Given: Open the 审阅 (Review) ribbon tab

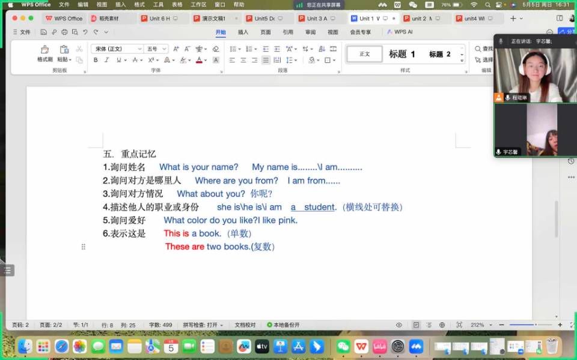Looking at the screenshot, I should 310,32.
